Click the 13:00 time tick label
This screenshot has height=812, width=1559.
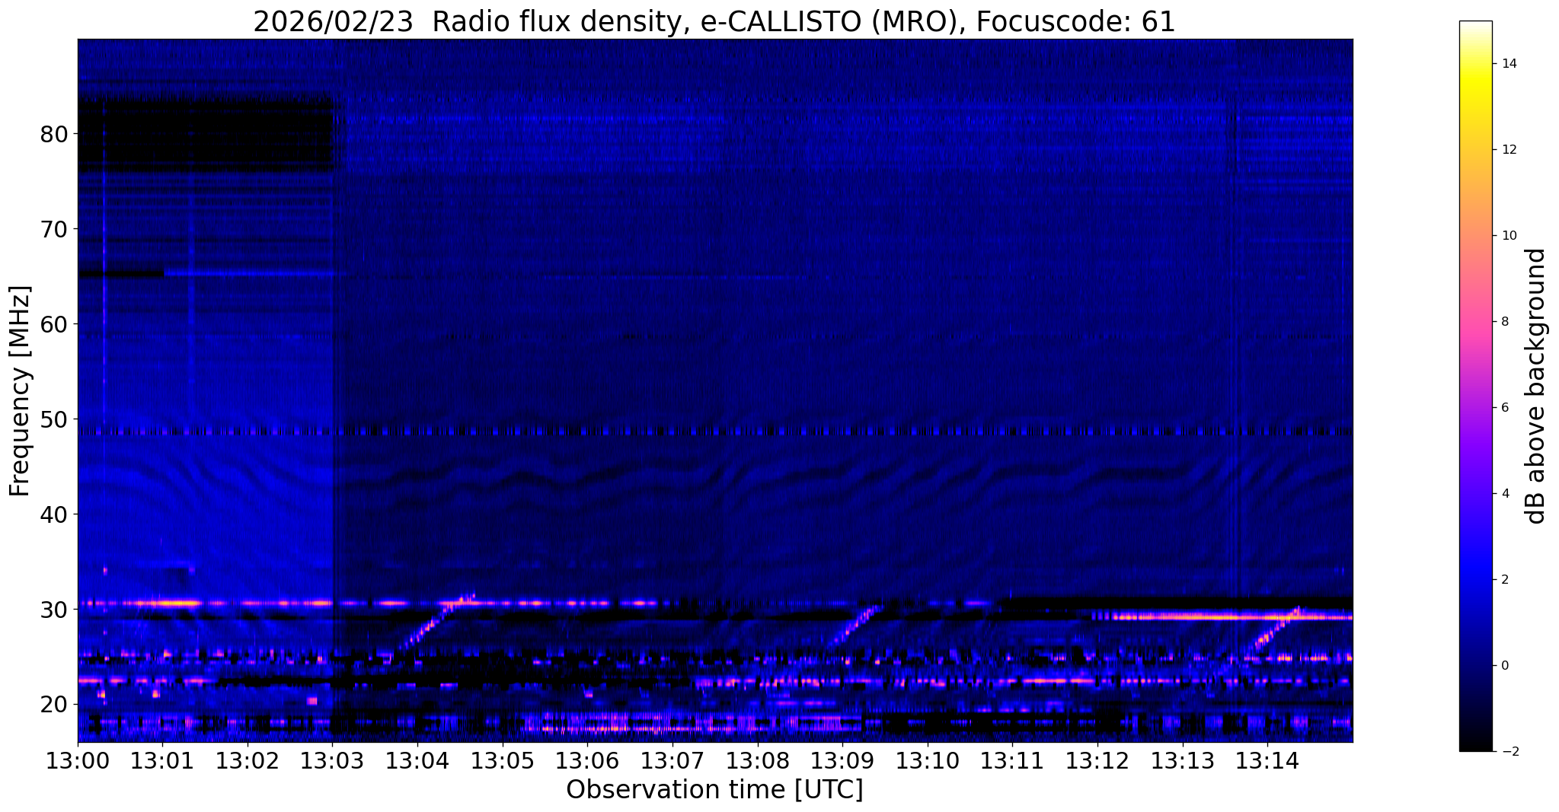pyautogui.click(x=78, y=761)
